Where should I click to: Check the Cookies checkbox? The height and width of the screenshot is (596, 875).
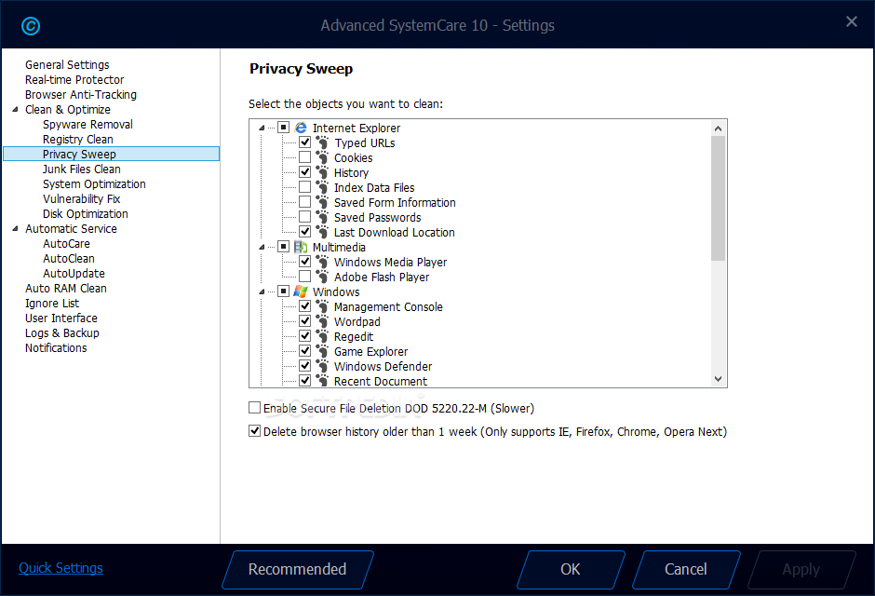[x=304, y=157]
